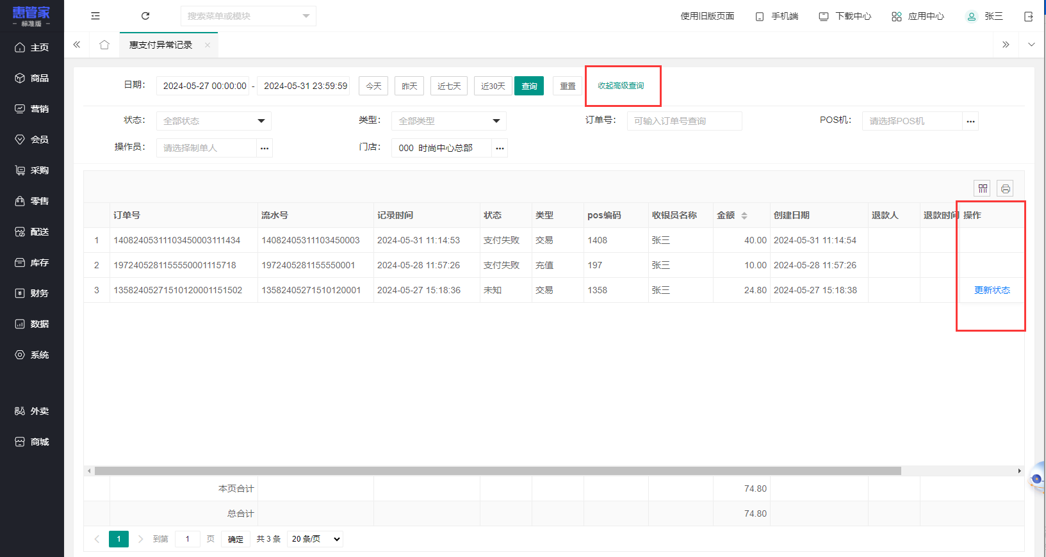Open the 会员 sidebar menu
1046x557 pixels.
[x=32, y=140]
